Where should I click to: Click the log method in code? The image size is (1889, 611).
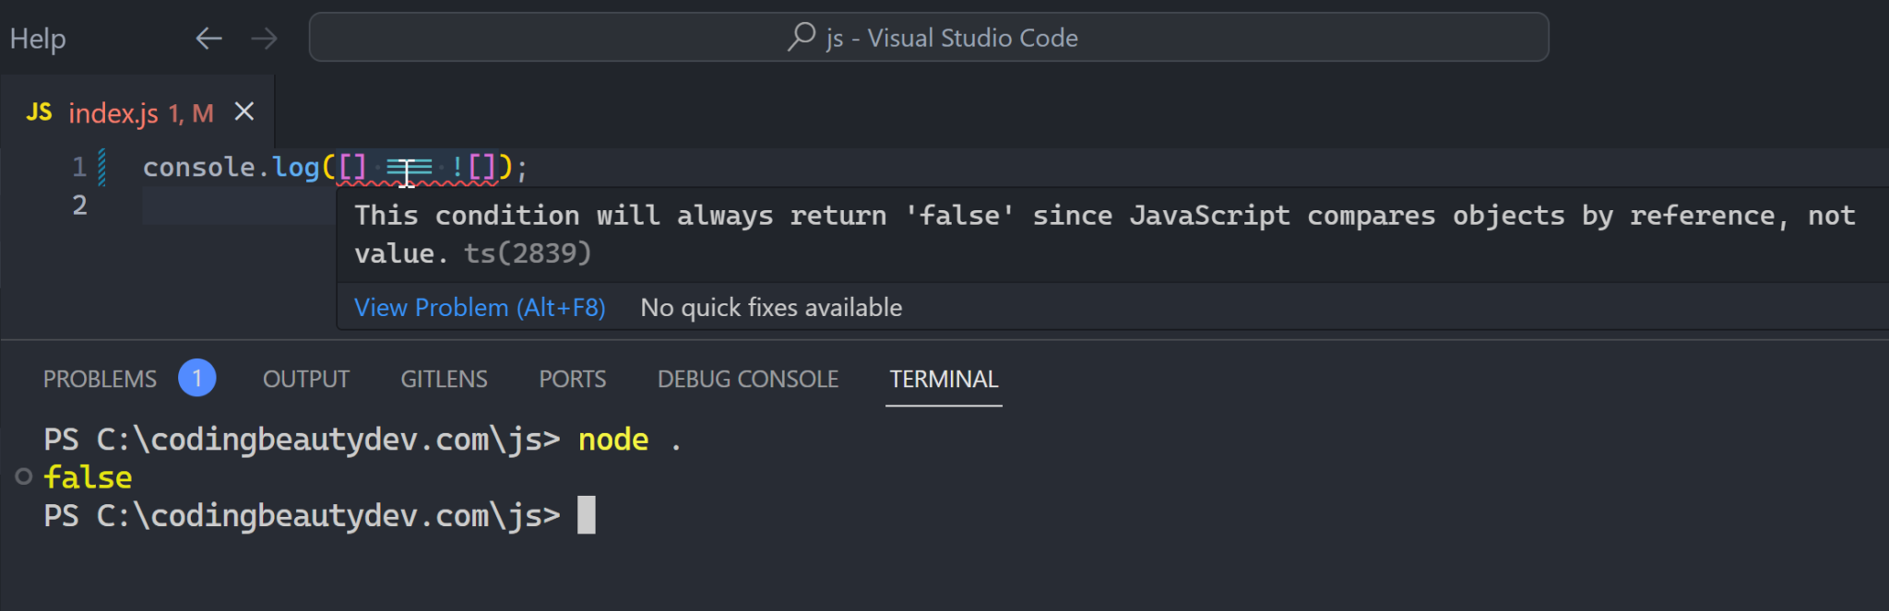coord(296,167)
